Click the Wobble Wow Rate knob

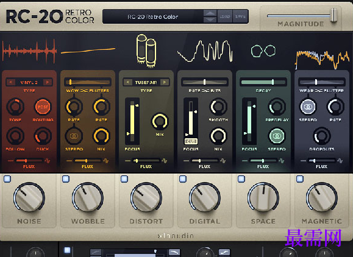(x=74, y=107)
